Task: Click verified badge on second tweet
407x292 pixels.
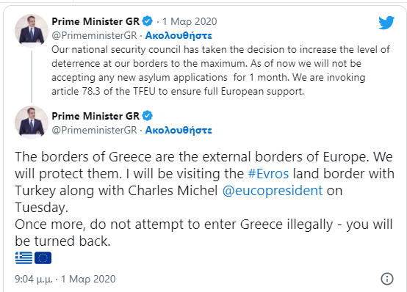Action: (148, 116)
